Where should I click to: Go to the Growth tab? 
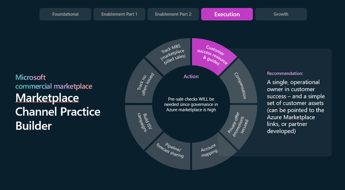(x=281, y=14)
